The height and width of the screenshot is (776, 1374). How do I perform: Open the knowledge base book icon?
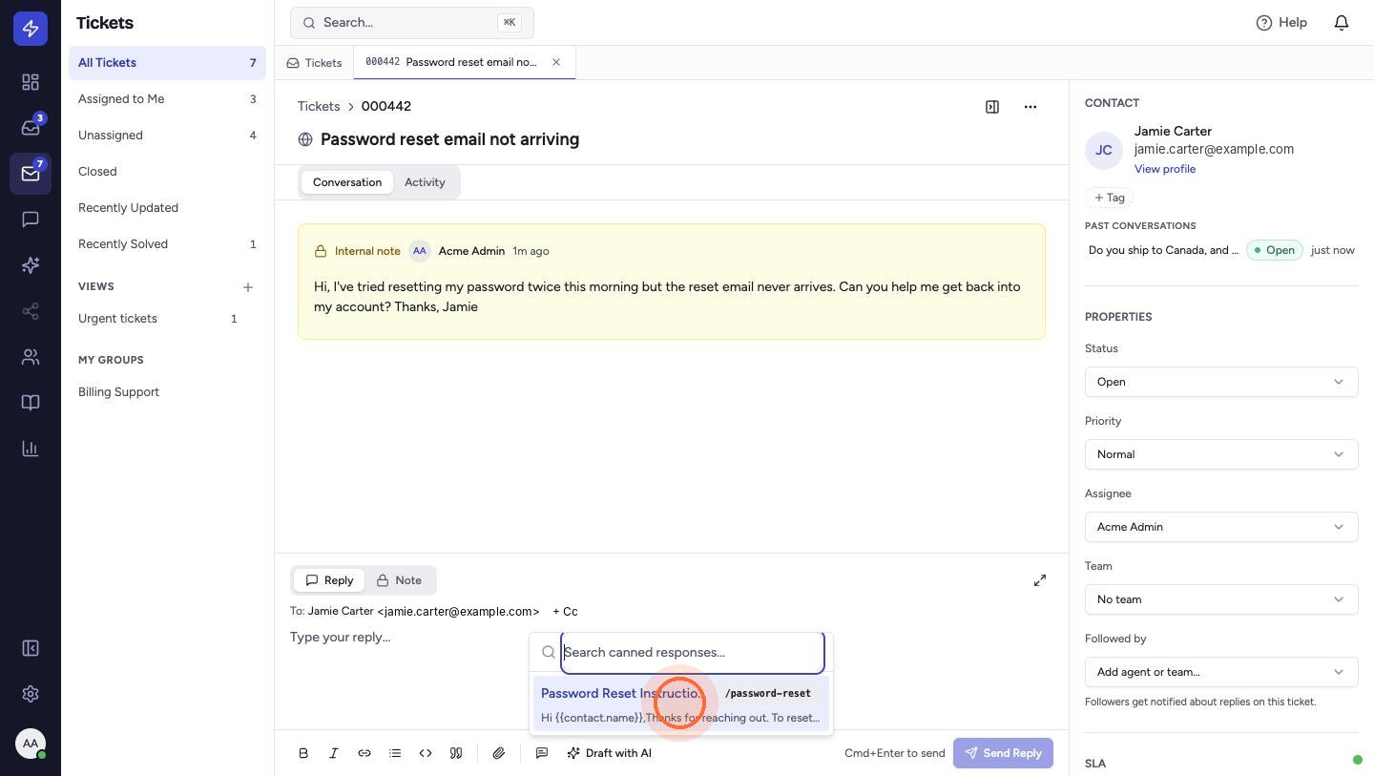[31, 403]
